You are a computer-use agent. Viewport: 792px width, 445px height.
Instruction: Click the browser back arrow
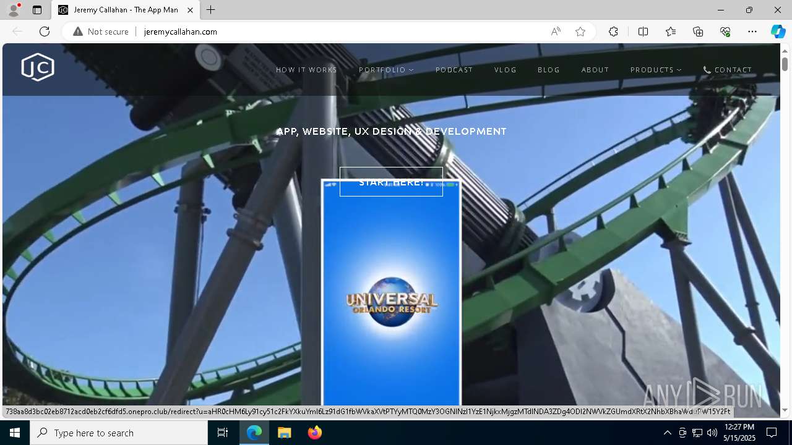[17, 32]
